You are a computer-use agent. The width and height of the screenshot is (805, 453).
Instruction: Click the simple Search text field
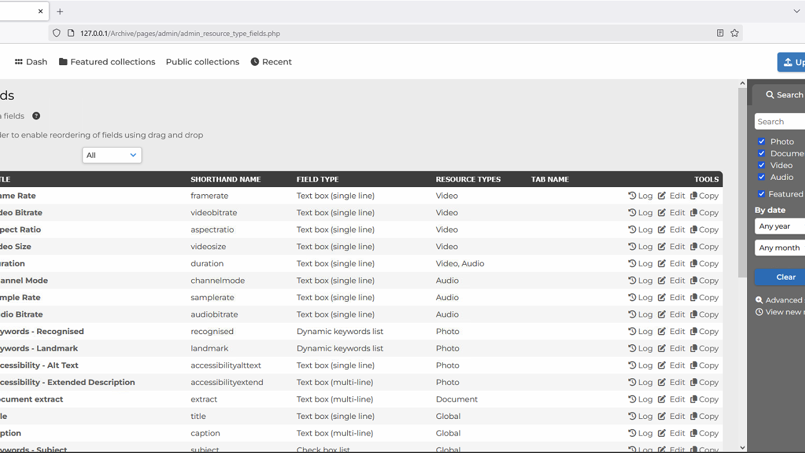coord(780,122)
